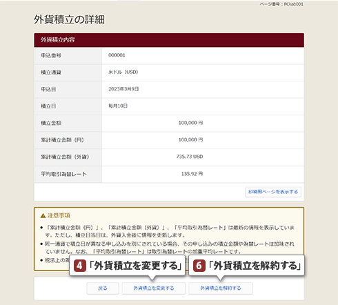Click the 「外貨積立を解約する」 callout bubble
338x305 pixels.
pos(246,266)
